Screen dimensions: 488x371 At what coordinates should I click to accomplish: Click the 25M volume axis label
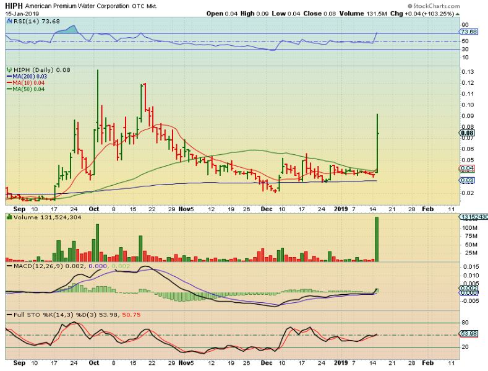471,253
